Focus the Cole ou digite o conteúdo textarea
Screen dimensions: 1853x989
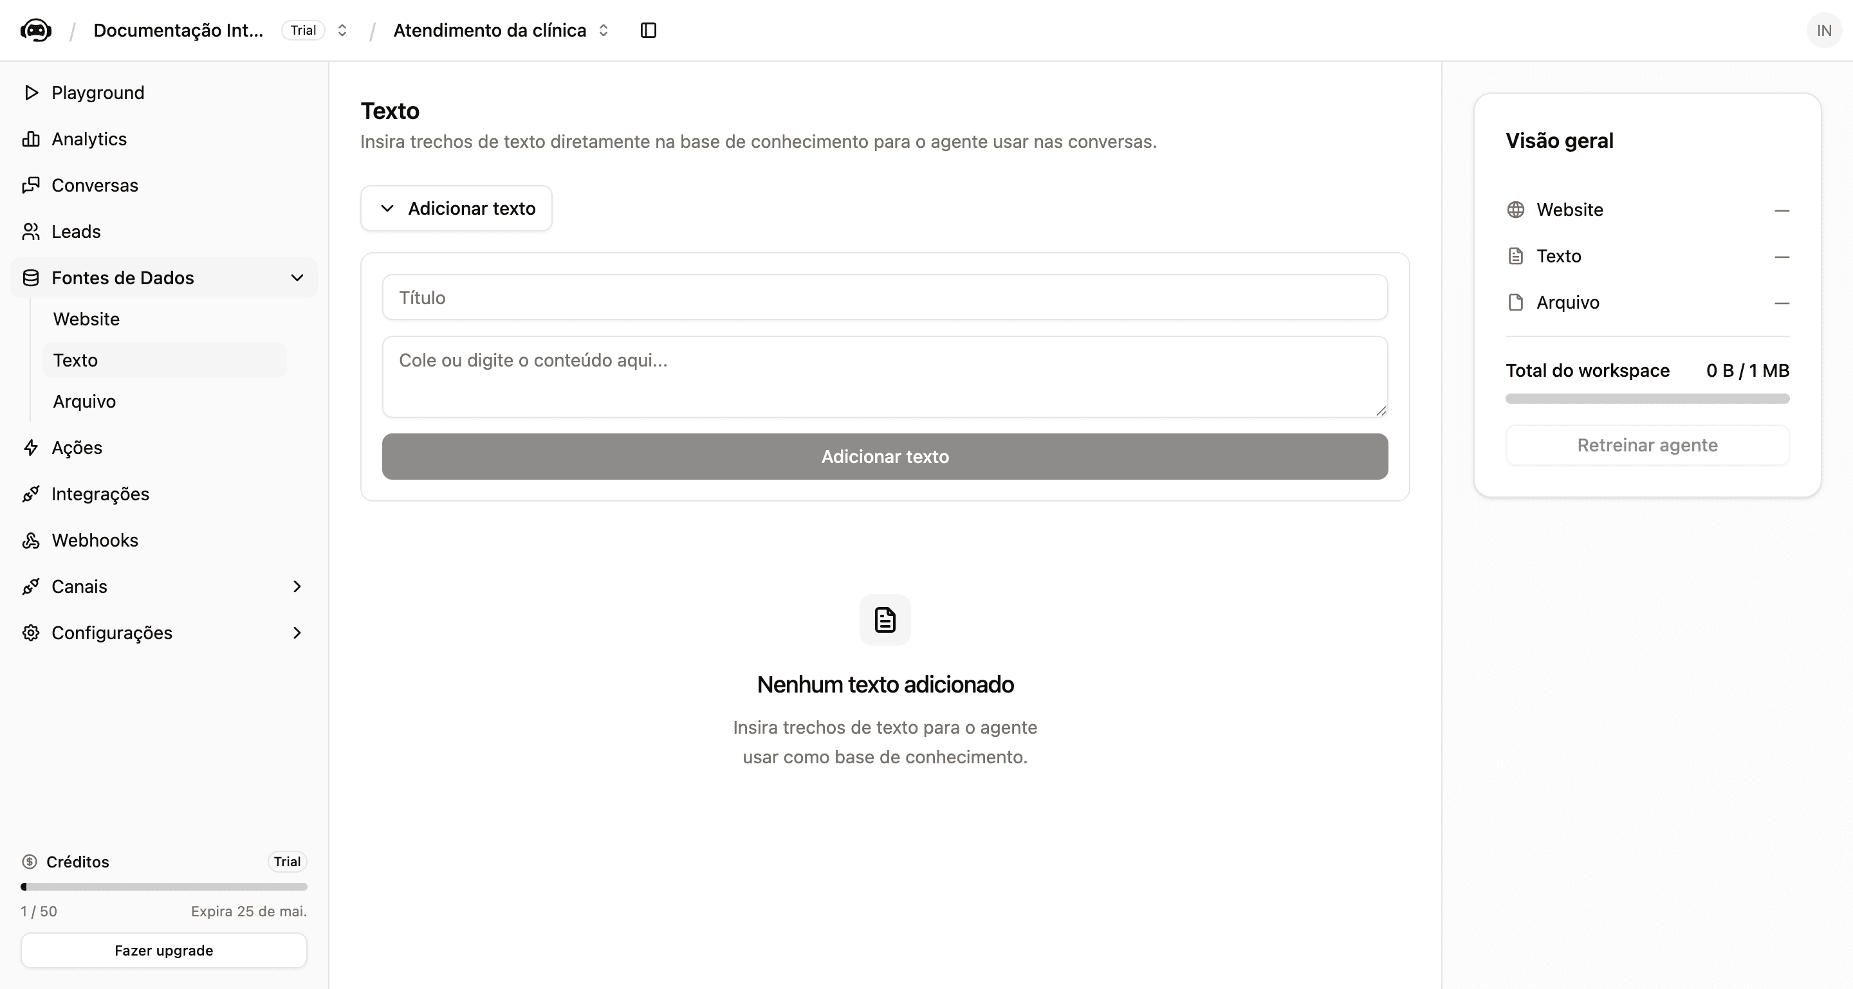pos(885,377)
